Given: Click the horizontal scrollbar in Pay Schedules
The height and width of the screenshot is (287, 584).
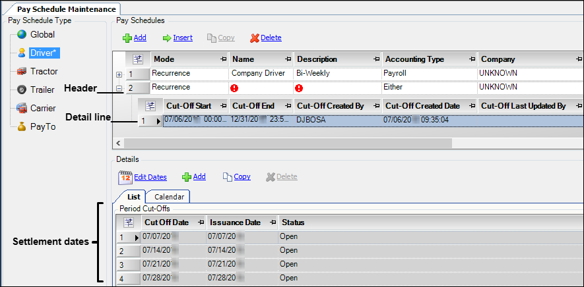Looking at the screenshot, I should point(288,143).
